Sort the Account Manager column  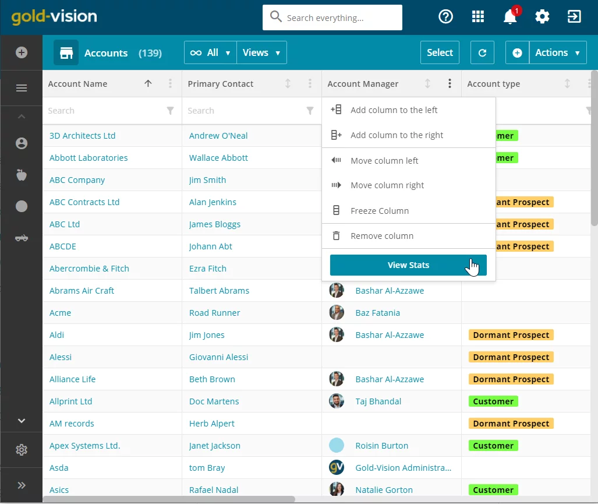click(x=427, y=83)
